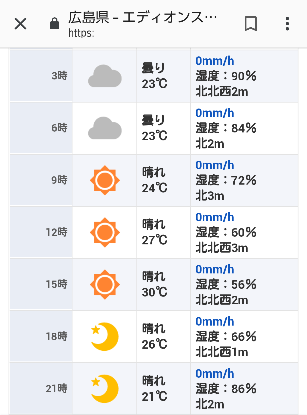This screenshot has width=307, height=415.
Task: Tap the https URL text
Action: tap(81, 33)
